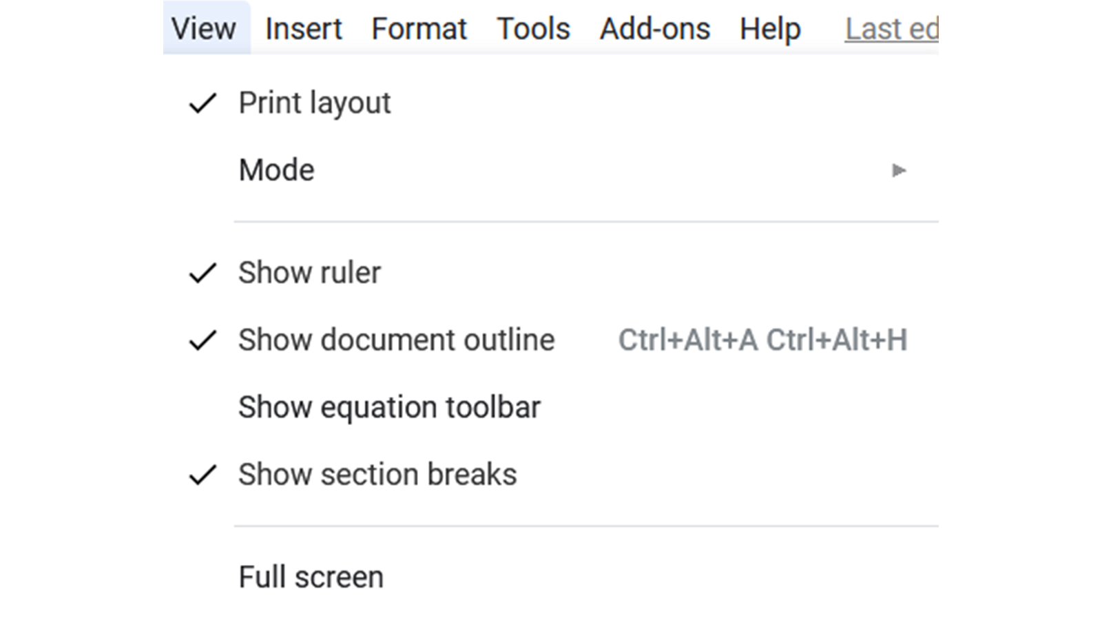1102x620 pixels.
Task: Enable Show equation toolbar
Action: coord(551,407)
